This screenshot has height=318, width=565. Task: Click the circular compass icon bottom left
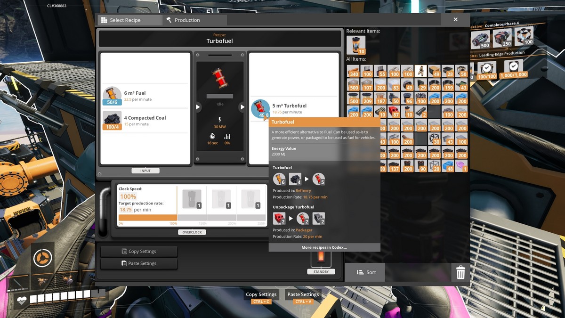click(42, 257)
